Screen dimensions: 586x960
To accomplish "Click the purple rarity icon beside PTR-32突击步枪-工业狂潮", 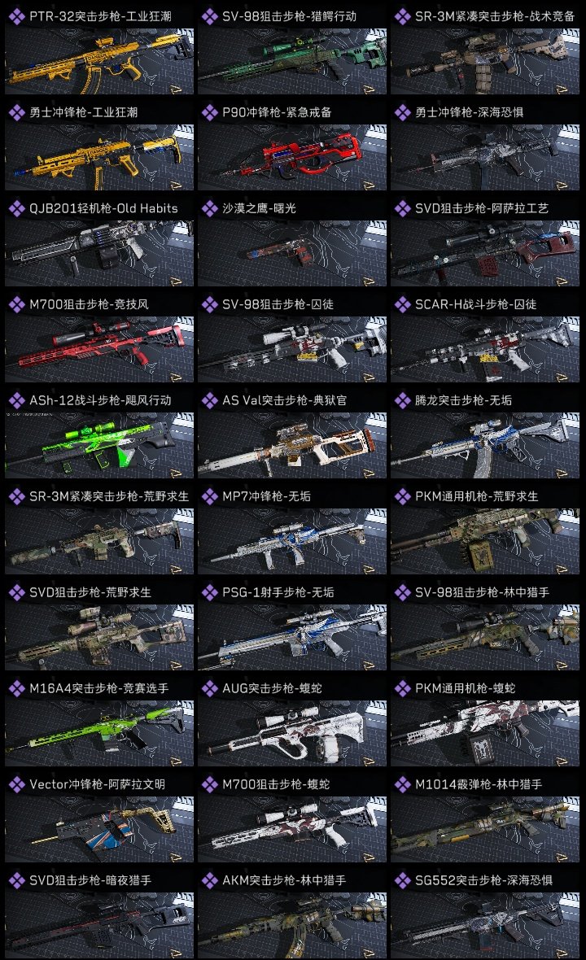I will [16, 16].
